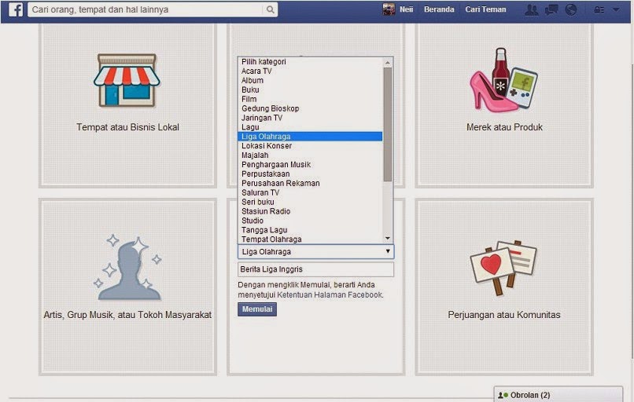Choose Pilih kategori option
Viewport: 634px width, 402px height.
coord(310,62)
